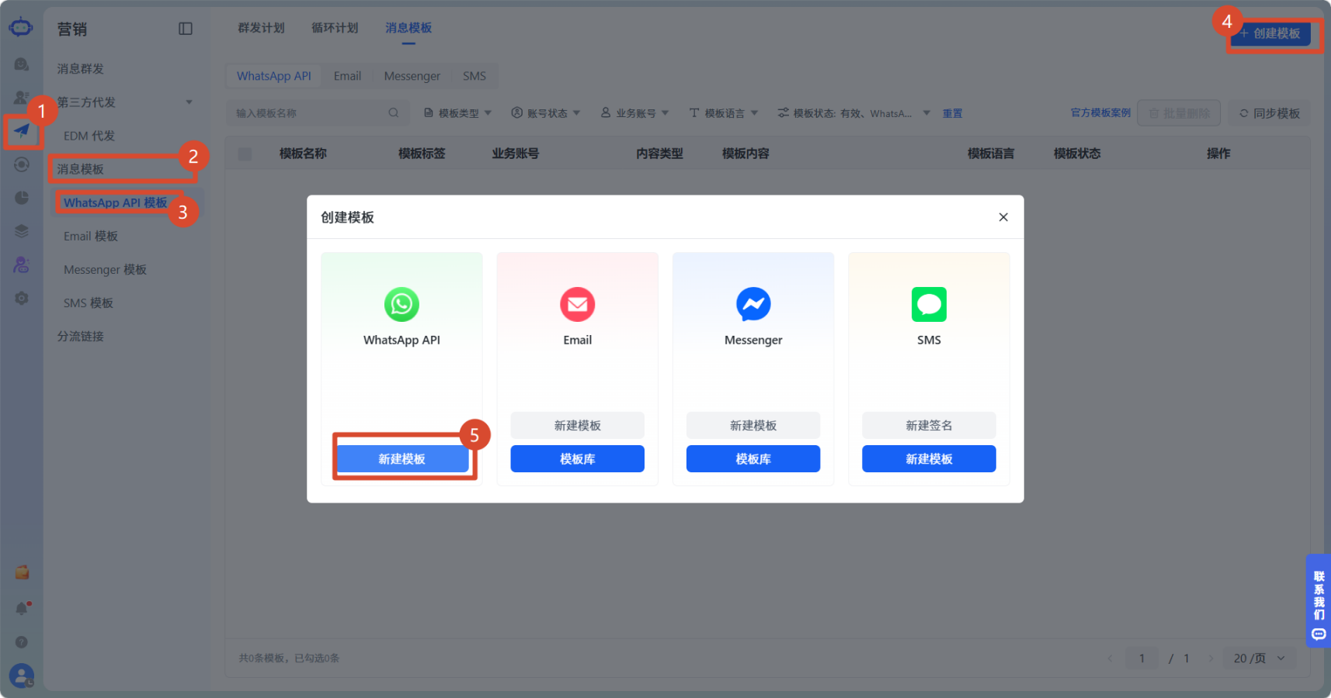
Task: Open Email 模板 in the sidebar
Action: pyautogui.click(x=91, y=236)
